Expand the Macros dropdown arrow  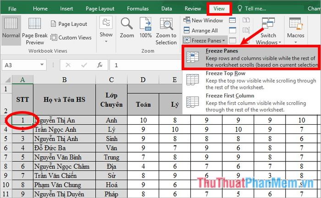pyautogui.click(x=296, y=42)
